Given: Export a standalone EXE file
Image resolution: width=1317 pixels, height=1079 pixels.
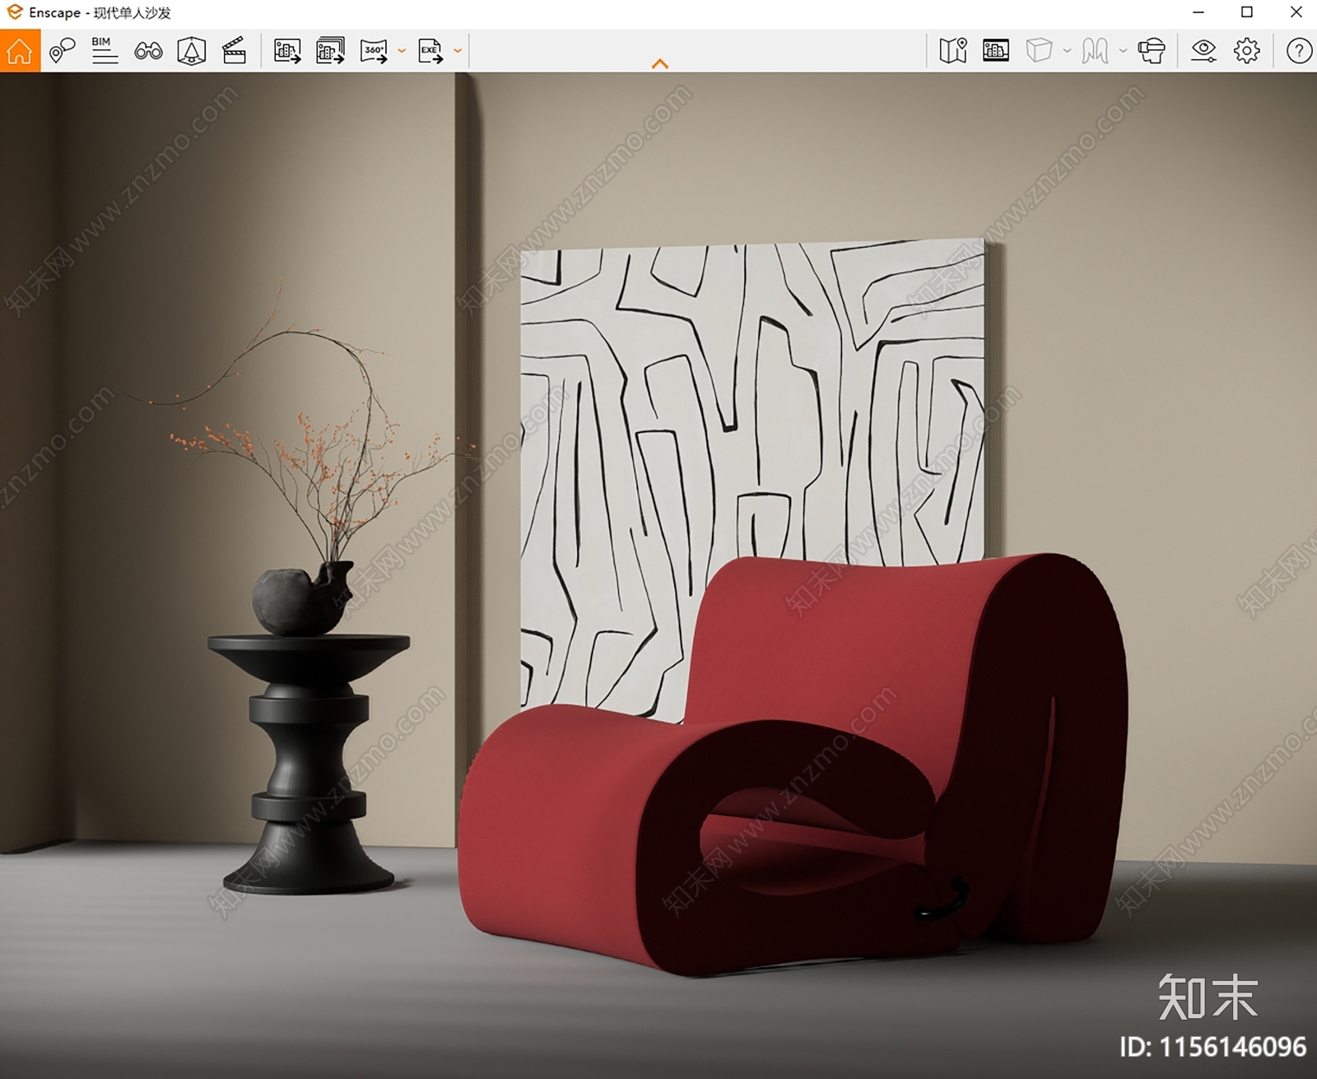Looking at the screenshot, I should tap(430, 51).
